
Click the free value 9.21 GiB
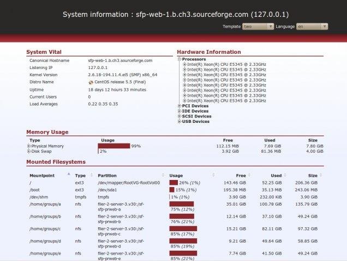coord(237,241)
